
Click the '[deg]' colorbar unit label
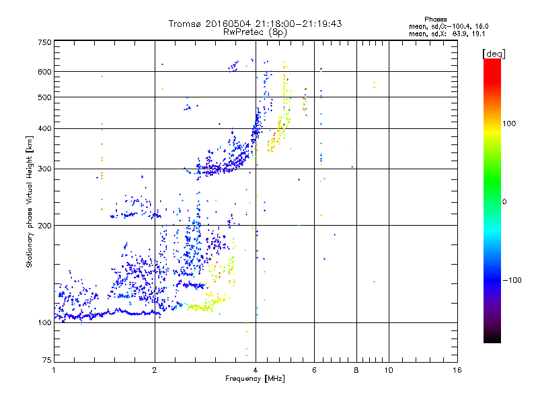click(494, 54)
